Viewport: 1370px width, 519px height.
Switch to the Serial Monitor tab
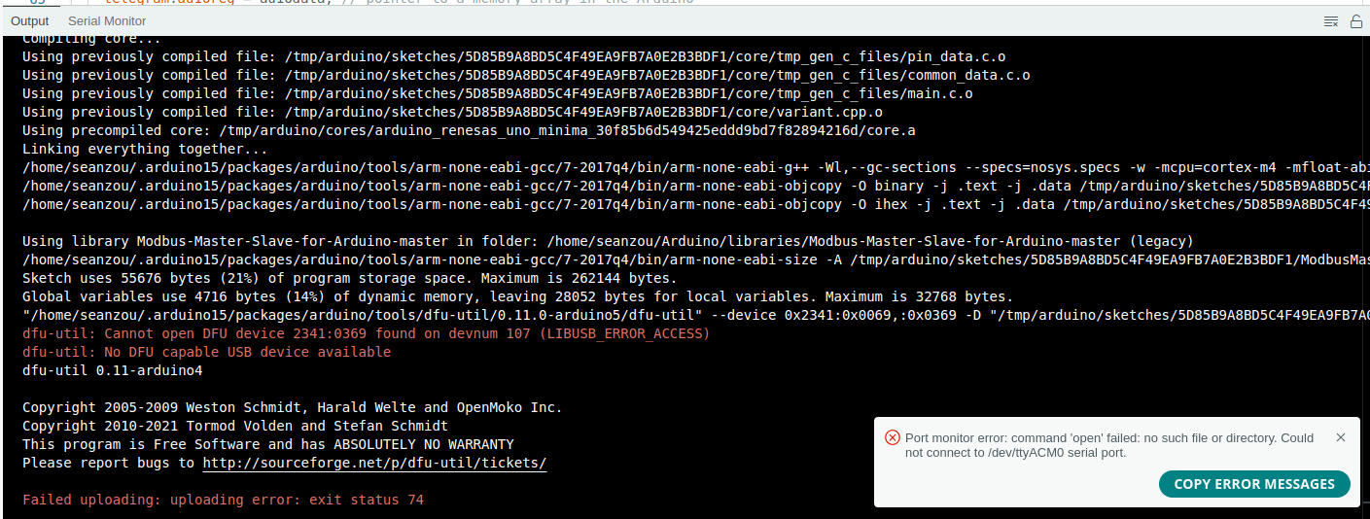click(107, 20)
